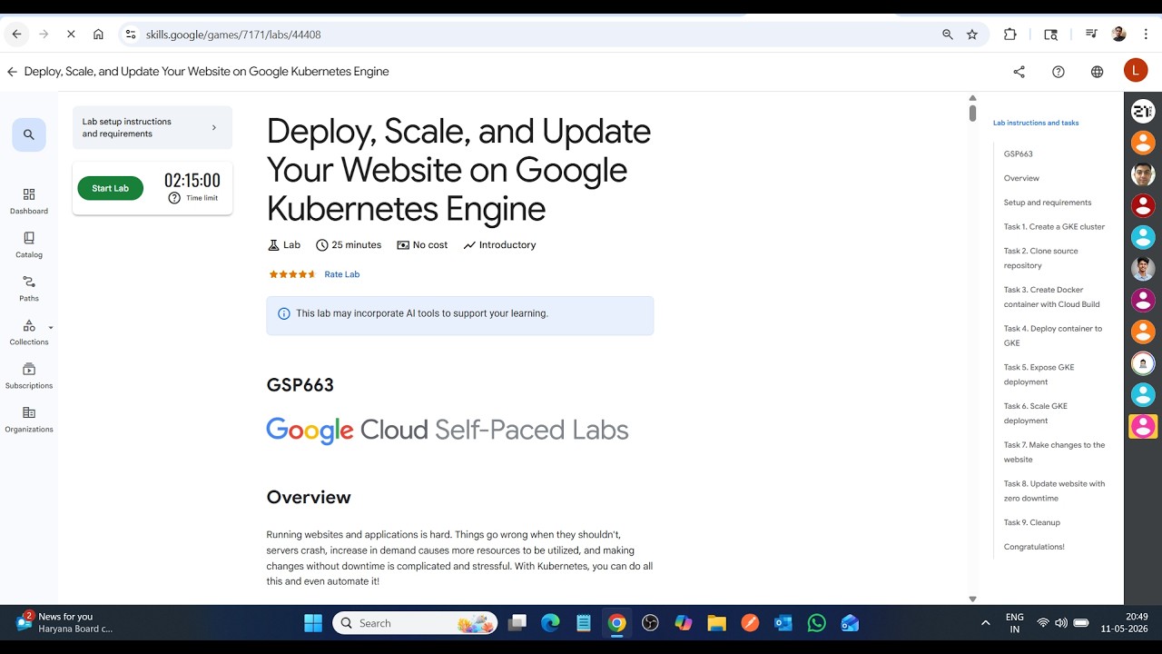
Task: Click the Time limit help icon
Action: [174, 198]
